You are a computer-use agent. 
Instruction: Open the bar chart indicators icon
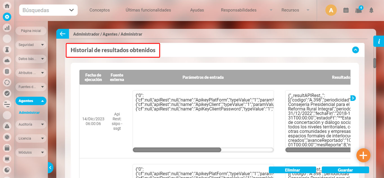[7, 28]
